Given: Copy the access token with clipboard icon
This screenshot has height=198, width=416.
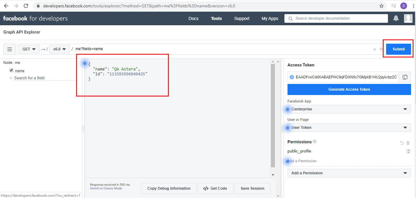Looking at the screenshot, I should tap(405, 77).
